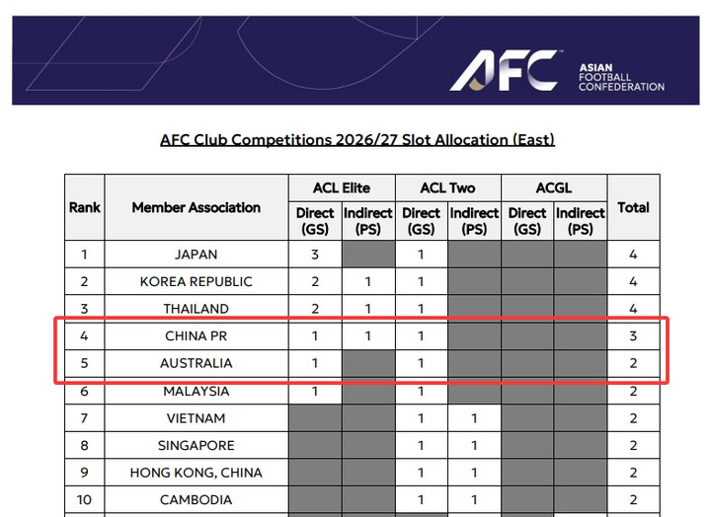Click the Slot Allocation (East) title
711x517 pixels.
[x=357, y=139]
